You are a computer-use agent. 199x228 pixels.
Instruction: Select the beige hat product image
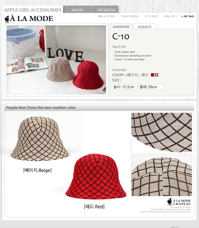[x=40, y=139]
